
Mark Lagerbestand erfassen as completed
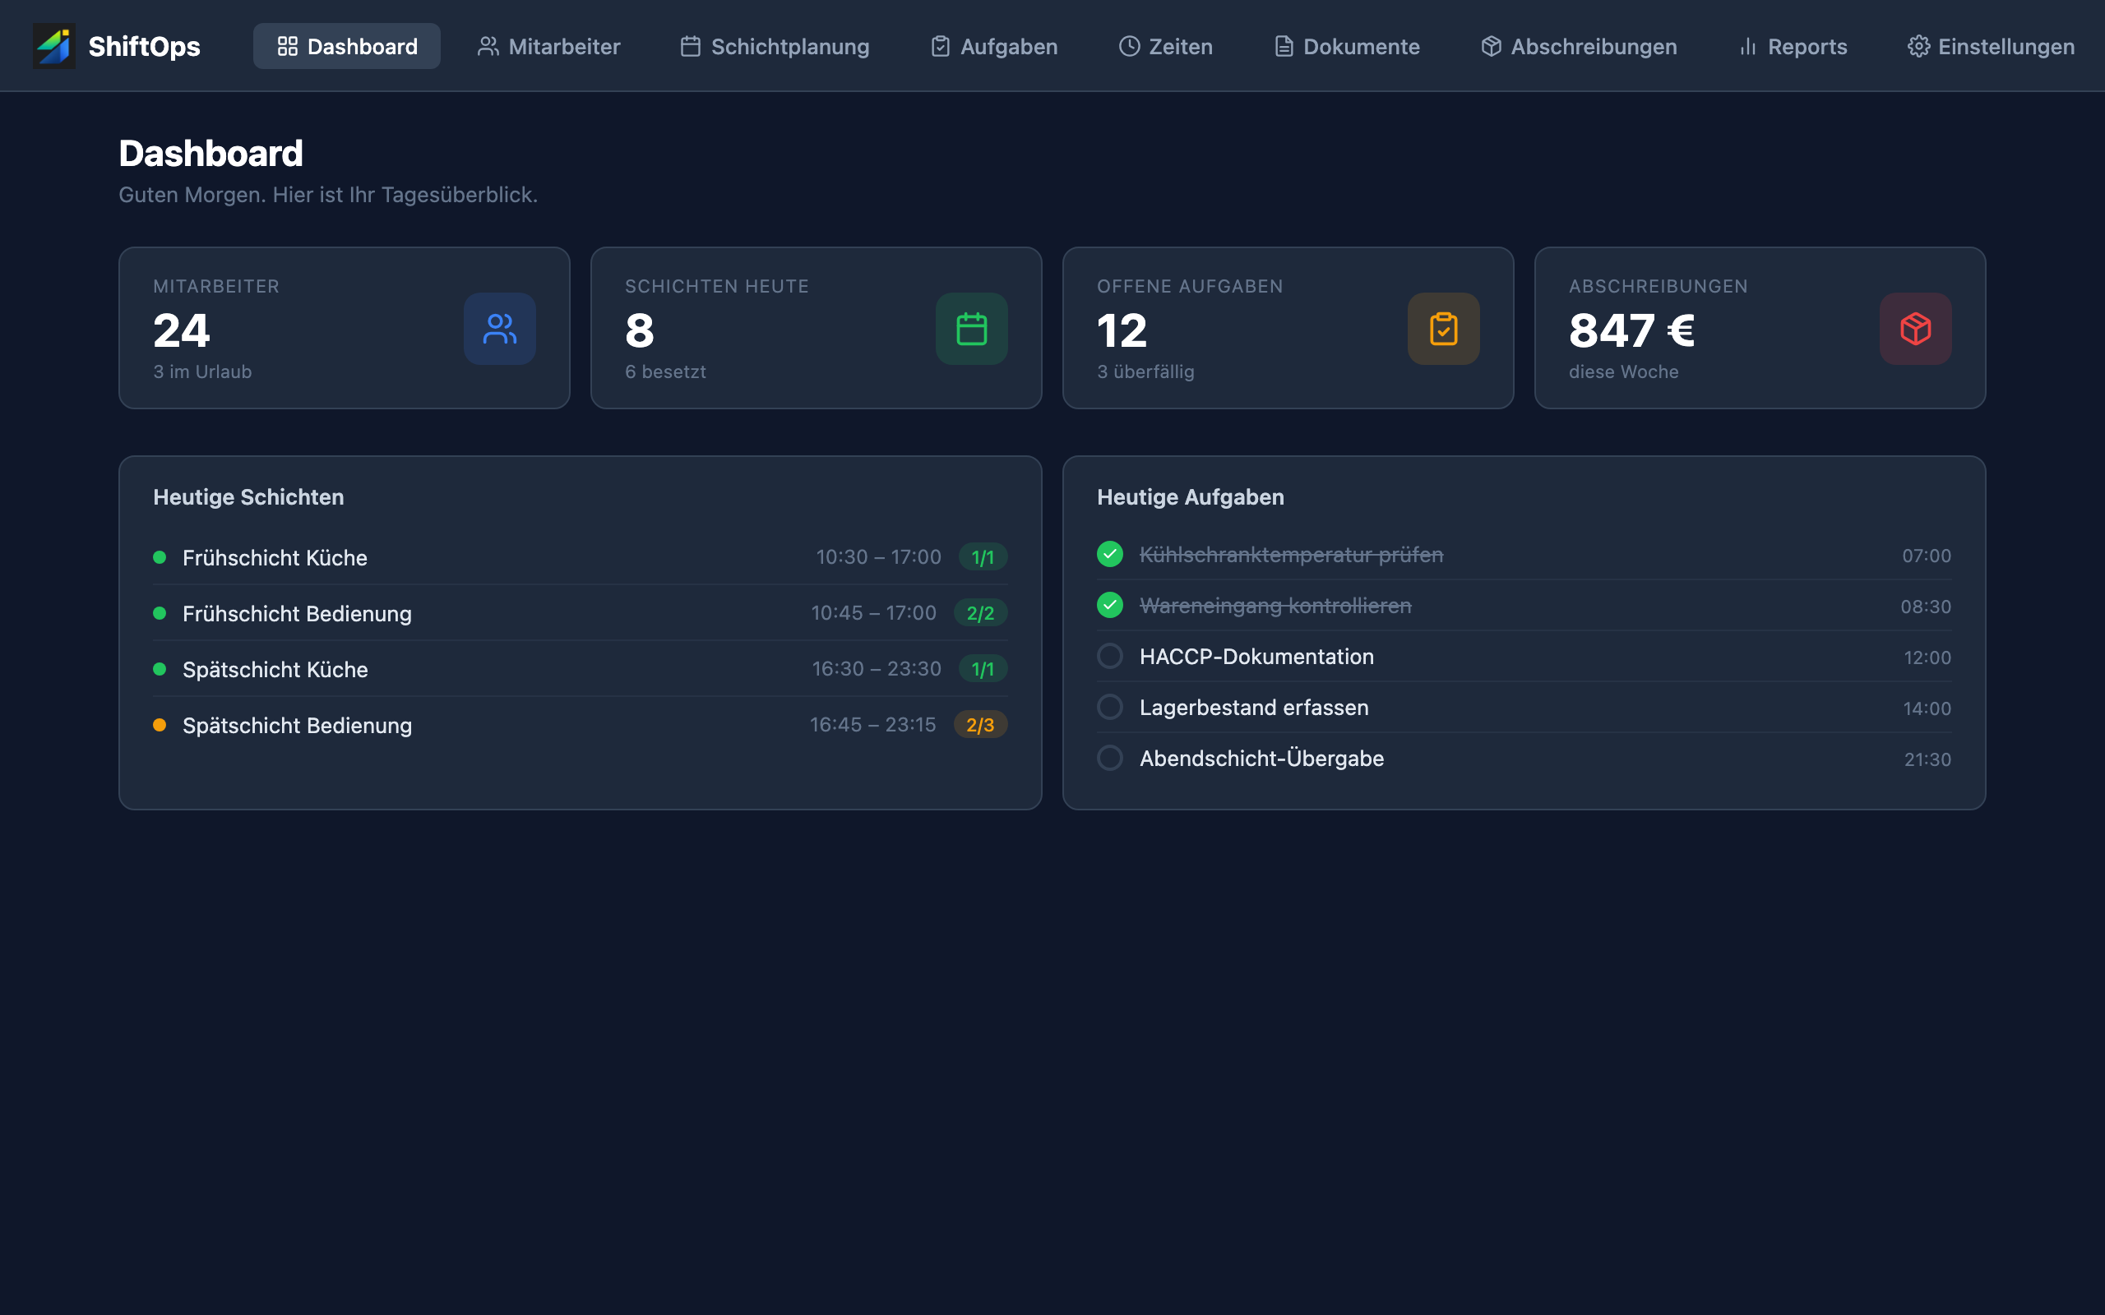tap(1110, 706)
